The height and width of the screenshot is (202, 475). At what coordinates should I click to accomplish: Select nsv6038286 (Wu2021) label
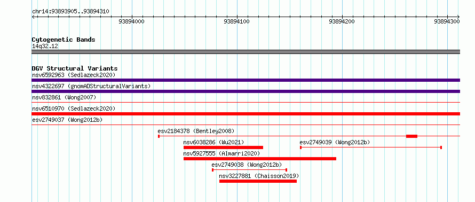click(213, 142)
